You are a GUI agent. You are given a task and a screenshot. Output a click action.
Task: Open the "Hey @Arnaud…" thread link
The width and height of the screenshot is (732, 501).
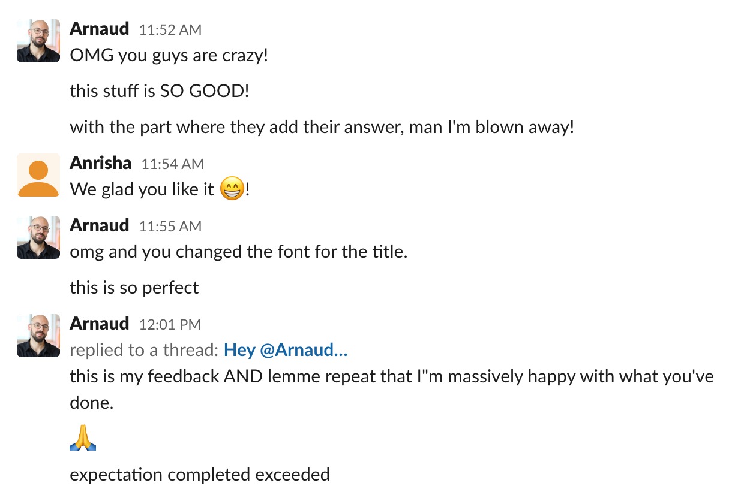coord(286,350)
